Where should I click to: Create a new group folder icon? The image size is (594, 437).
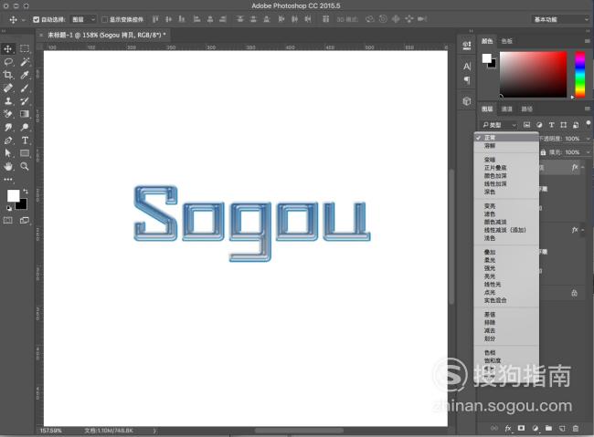(x=548, y=428)
